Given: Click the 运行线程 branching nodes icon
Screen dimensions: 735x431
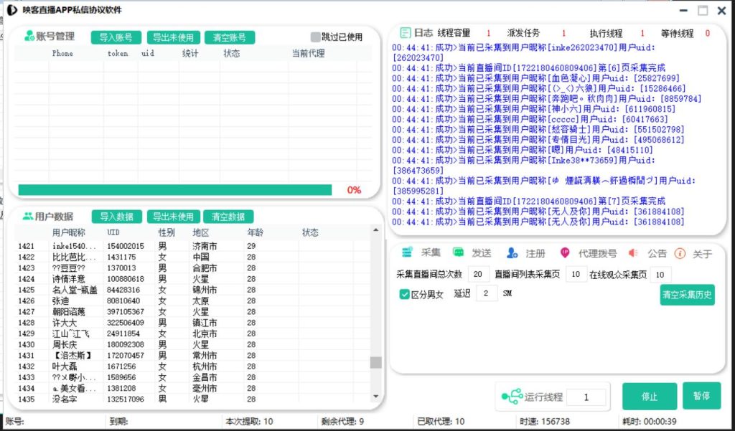Looking at the screenshot, I should (512, 397).
